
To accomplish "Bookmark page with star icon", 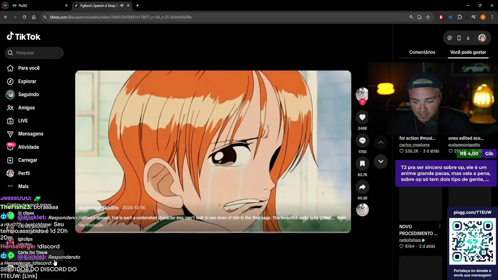I will point(428,17).
